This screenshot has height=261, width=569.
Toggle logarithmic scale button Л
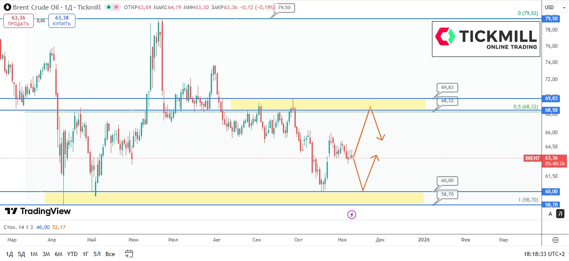tap(560, 214)
